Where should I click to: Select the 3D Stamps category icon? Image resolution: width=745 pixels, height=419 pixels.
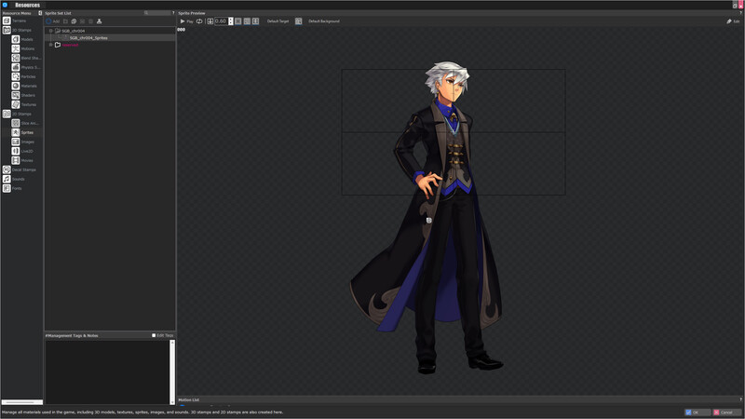pos(7,30)
